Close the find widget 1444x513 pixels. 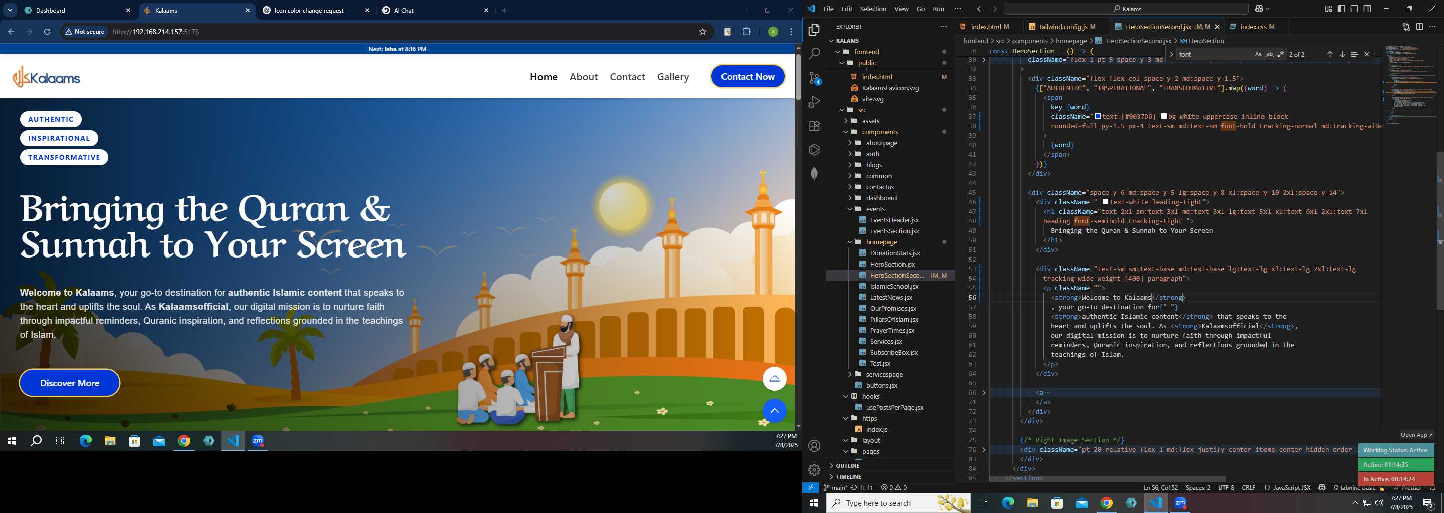1367,54
